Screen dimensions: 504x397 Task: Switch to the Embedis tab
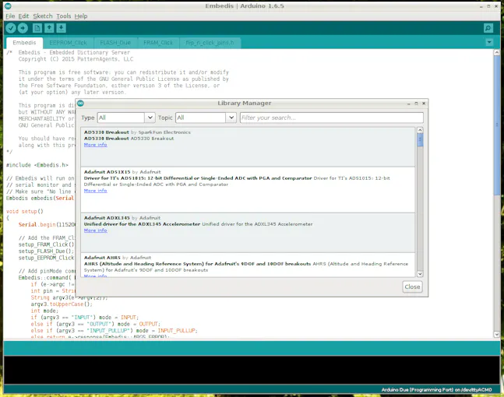click(24, 43)
